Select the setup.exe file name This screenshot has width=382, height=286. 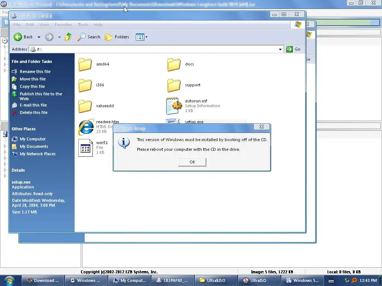tap(194, 122)
